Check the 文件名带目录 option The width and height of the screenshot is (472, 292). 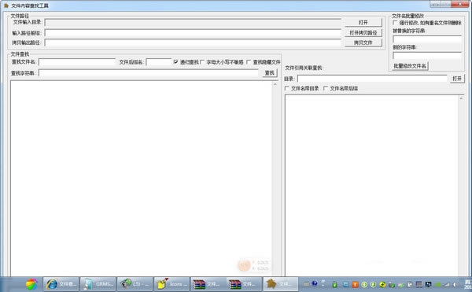286,88
